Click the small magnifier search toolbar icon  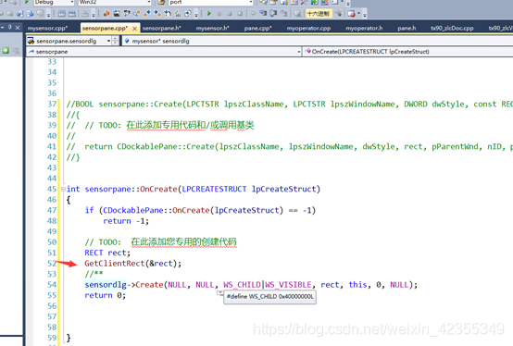point(136,13)
